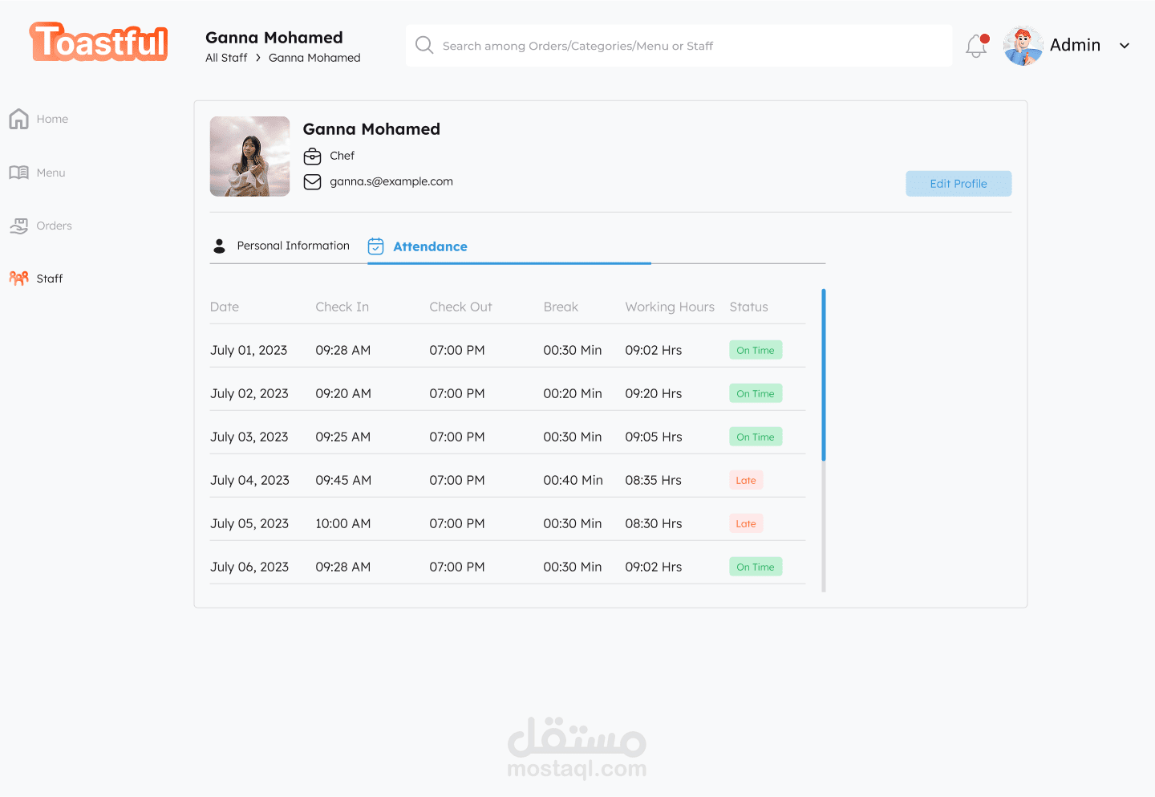This screenshot has height=797, width=1155.
Task: Open the Orders hand-tray icon in sidebar
Action: [19, 226]
